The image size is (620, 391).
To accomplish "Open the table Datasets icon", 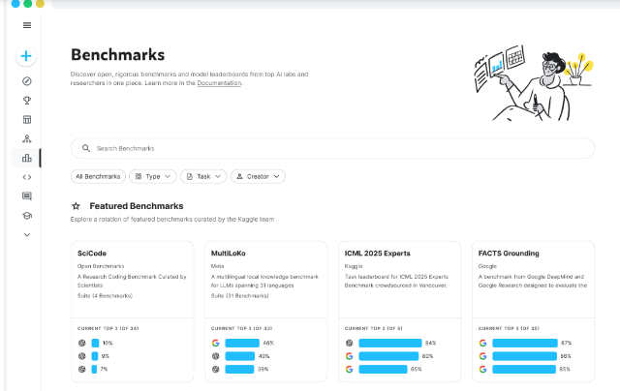I will click(x=27, y=120).
